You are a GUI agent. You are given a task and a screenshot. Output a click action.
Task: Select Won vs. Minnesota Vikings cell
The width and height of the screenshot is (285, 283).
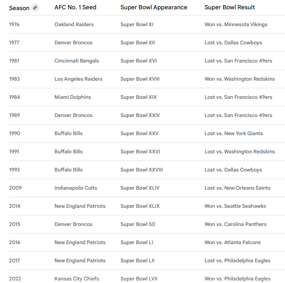click(236, 24)
